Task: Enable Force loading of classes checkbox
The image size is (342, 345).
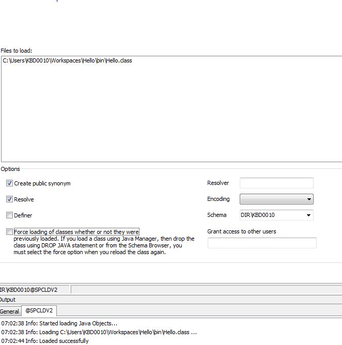Action: tap(9, 232)
